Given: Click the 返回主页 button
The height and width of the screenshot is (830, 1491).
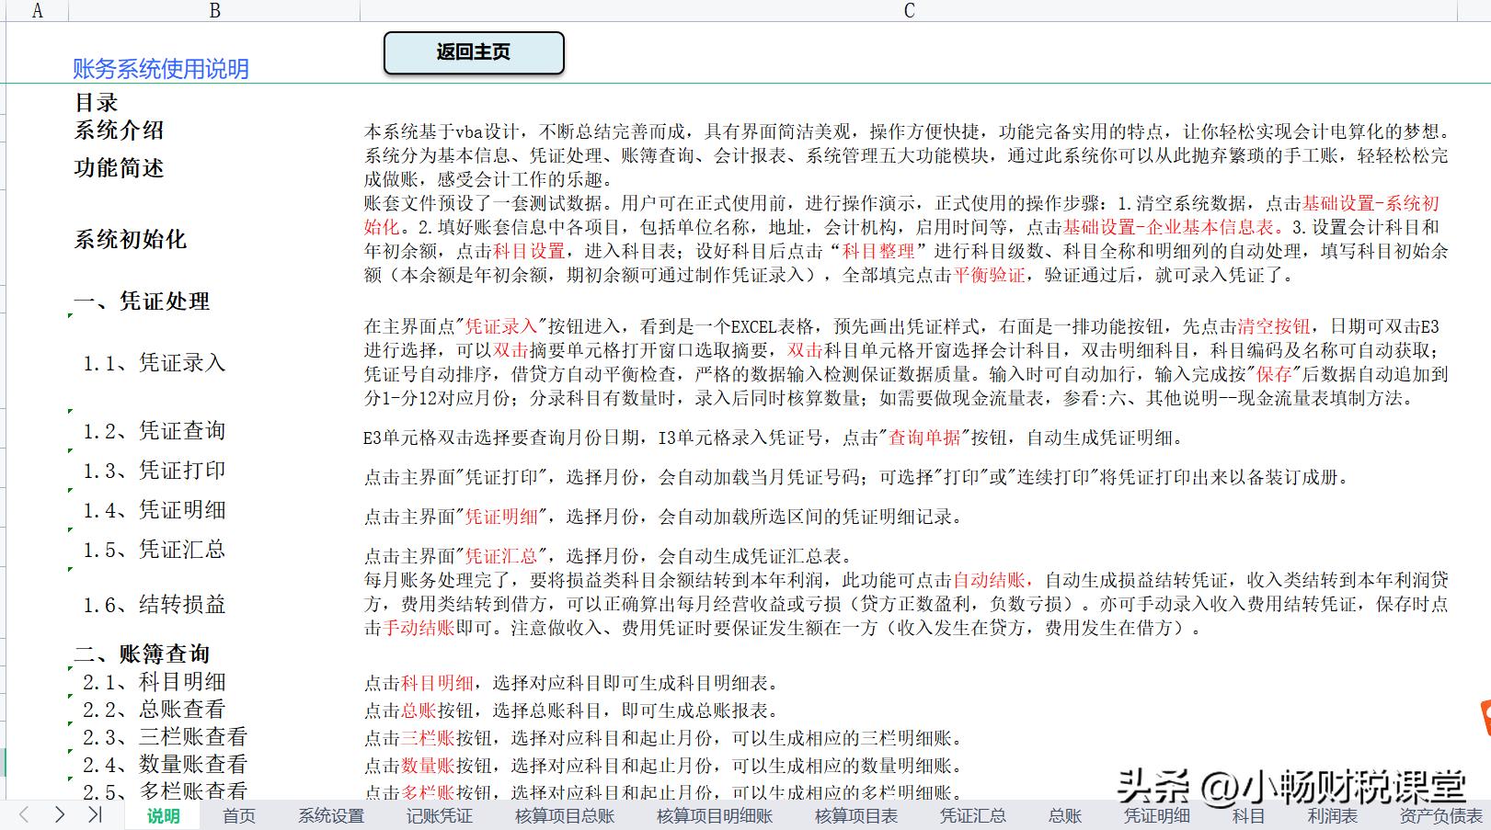Looking at the screenshot, I should [x=475, y=52].
